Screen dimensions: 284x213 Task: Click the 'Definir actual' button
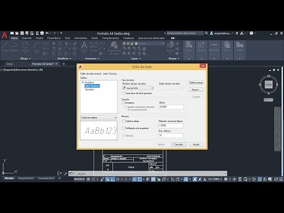pos(196,82)
